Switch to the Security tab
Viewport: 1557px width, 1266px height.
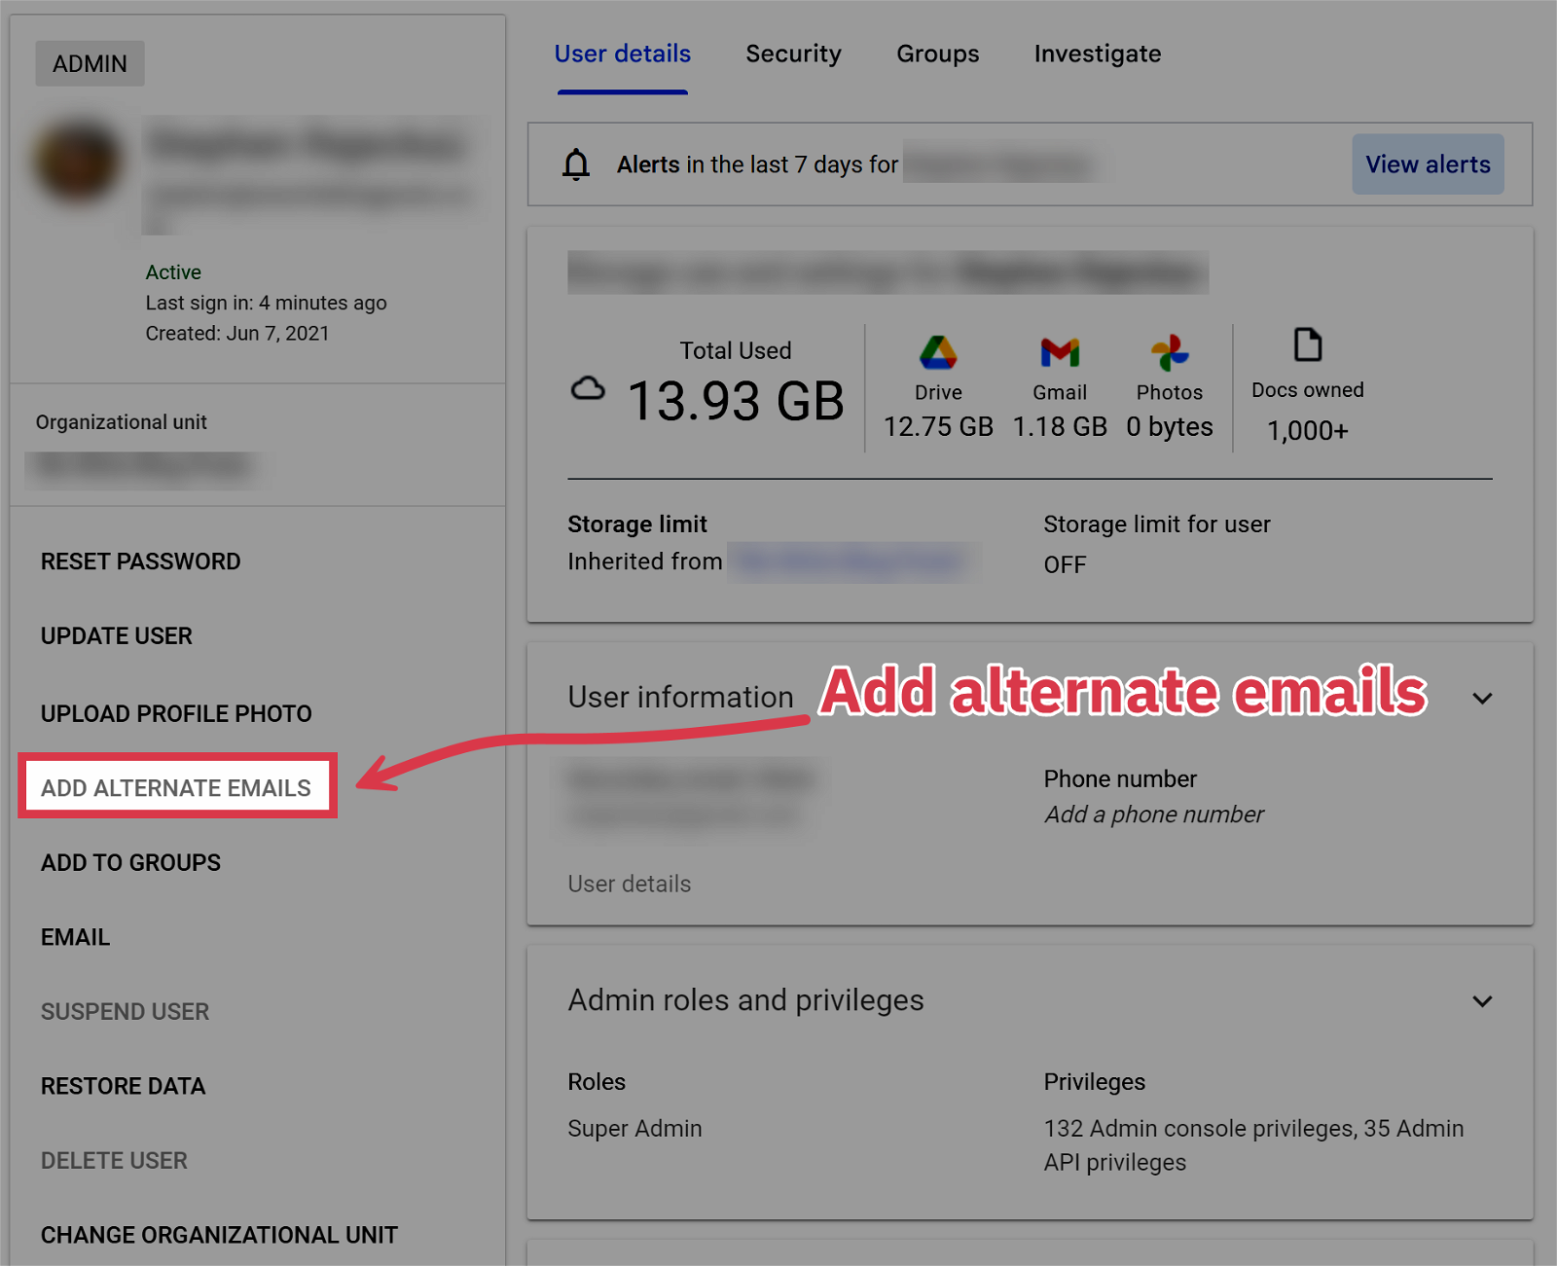point(793,54)
